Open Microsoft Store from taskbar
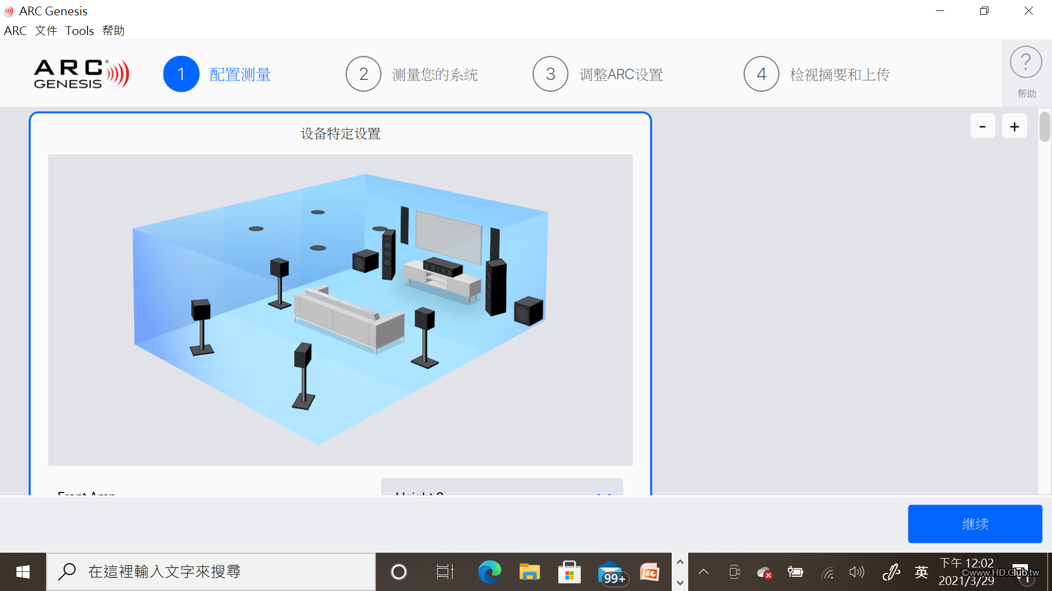 (x=569, y=572)
